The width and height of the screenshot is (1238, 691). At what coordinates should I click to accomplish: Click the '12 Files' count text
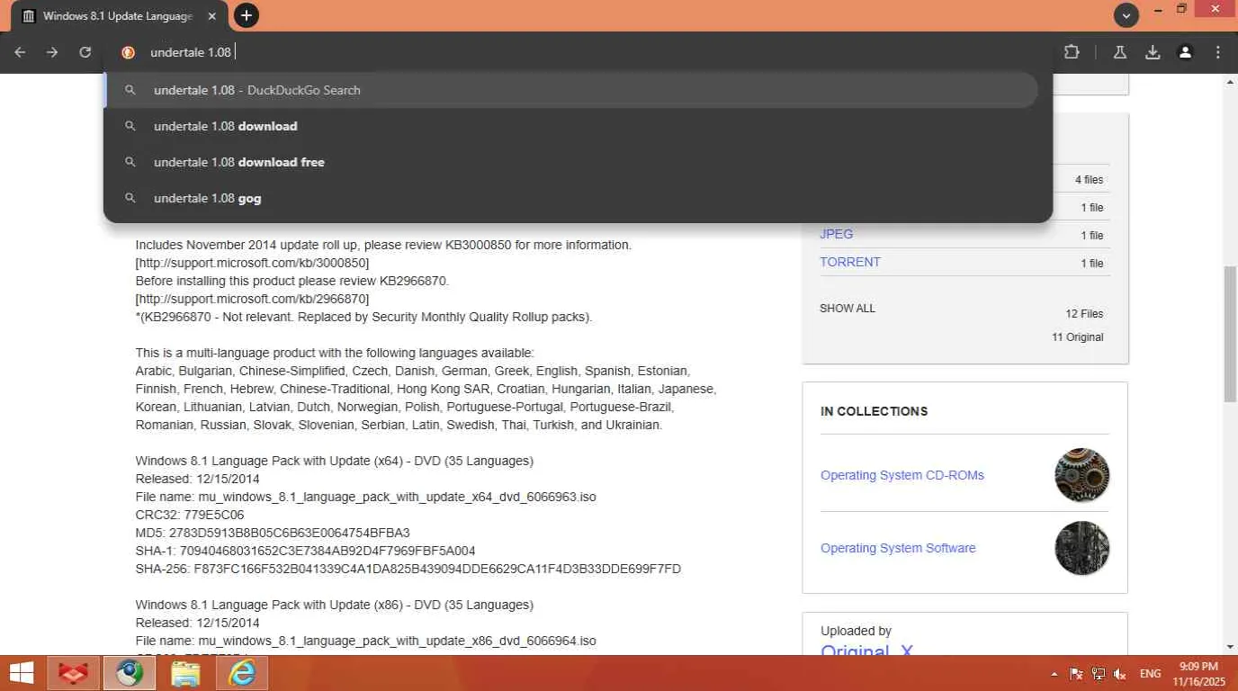1084,314
